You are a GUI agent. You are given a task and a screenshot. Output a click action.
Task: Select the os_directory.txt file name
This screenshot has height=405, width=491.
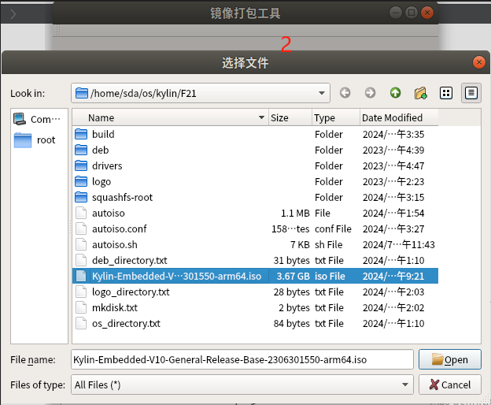click(126, 323)
